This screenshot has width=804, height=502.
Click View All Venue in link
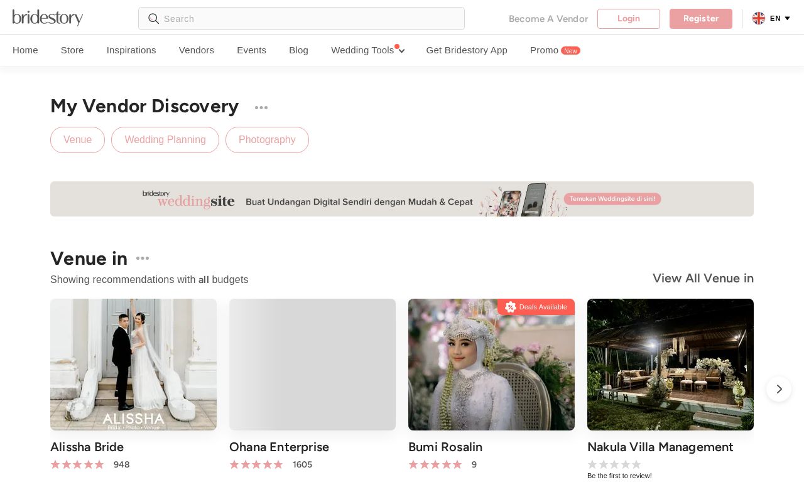coord(703,278)
